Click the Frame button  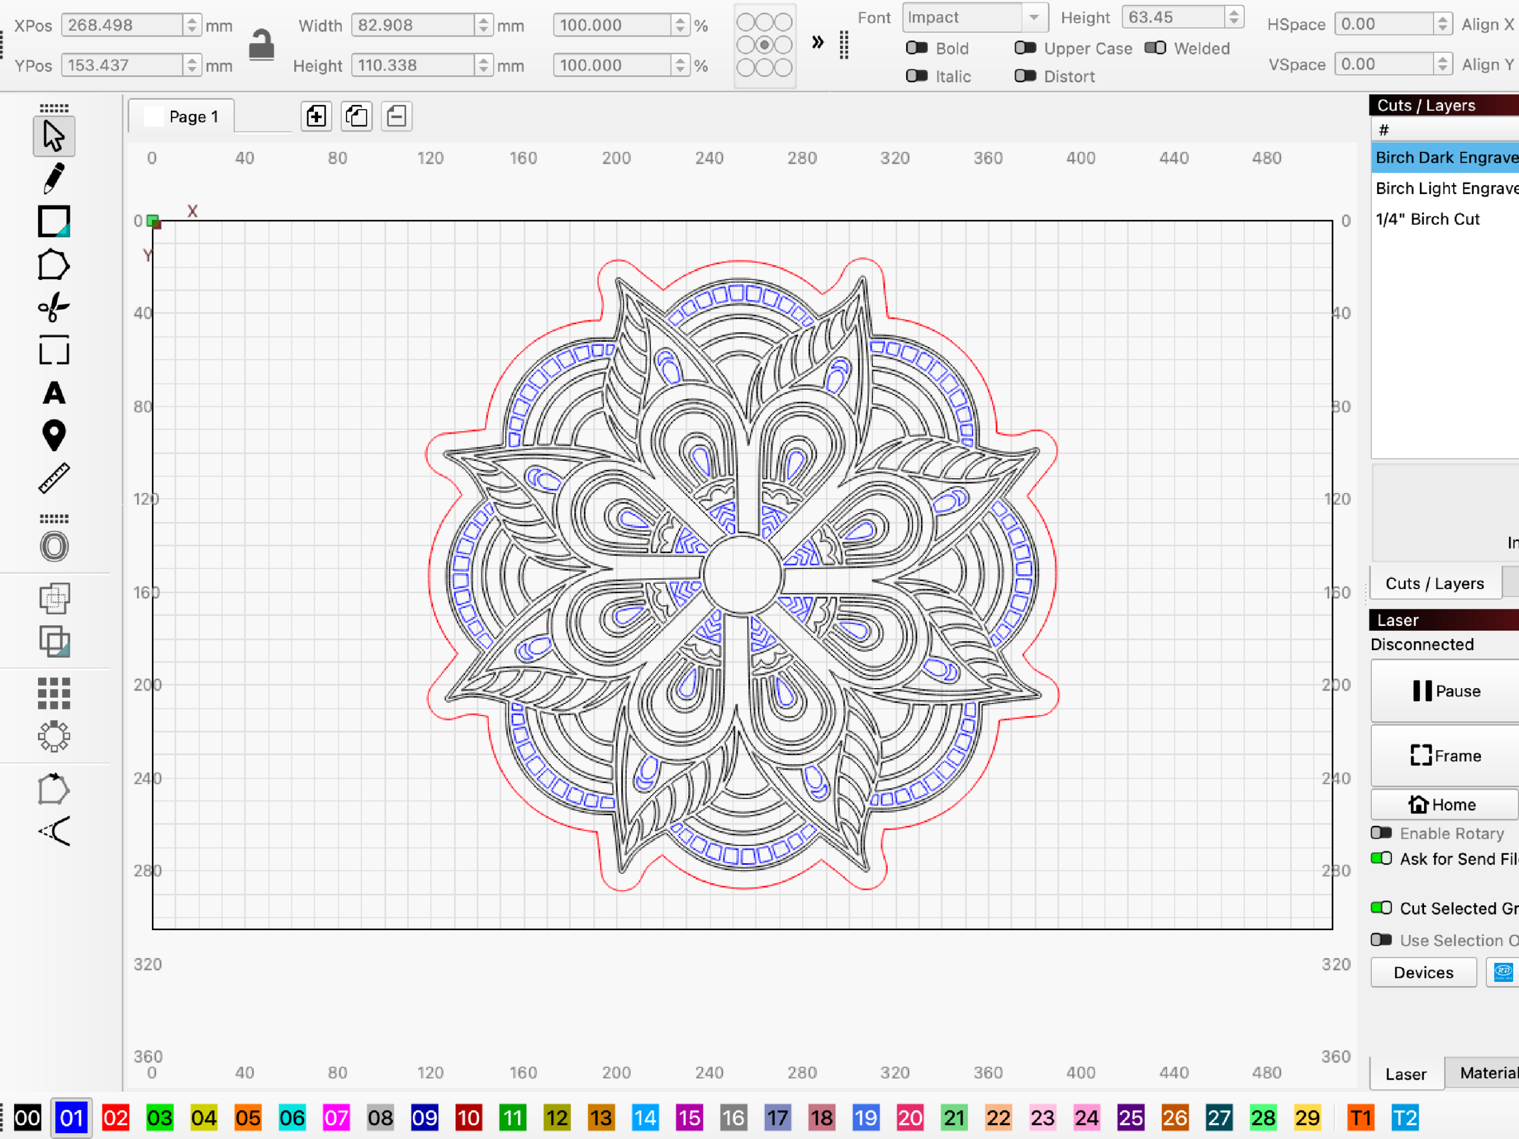coord(1446,756)
